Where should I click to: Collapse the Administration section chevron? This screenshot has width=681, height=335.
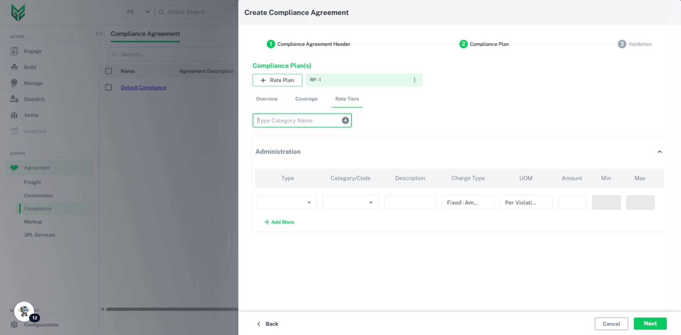(659, 152)
